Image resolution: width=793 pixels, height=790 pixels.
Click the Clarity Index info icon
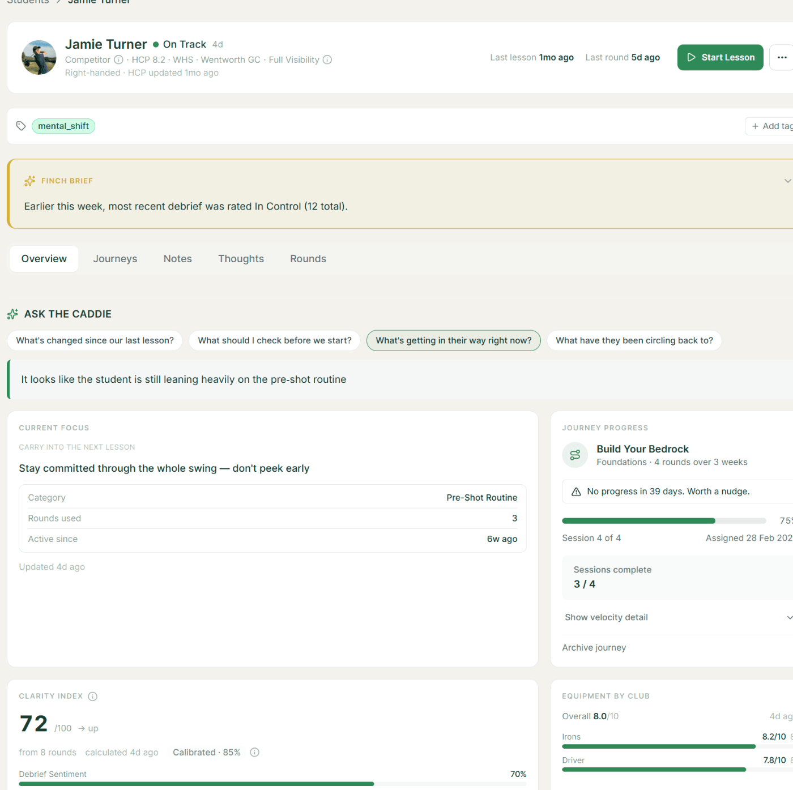tap(93, 697)
